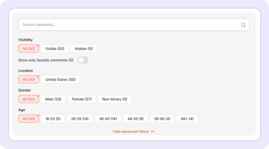Viewport: 269px width, 149px height.
Task: Filter location to United States (50)
Action: (x=60, y=79)
